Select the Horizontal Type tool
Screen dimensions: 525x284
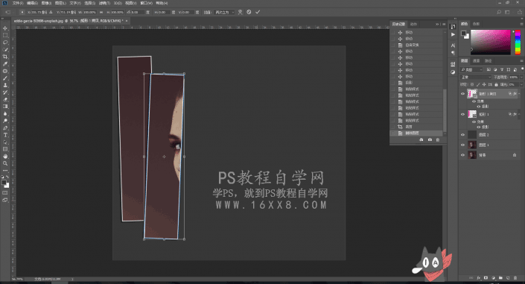[5, 135]
